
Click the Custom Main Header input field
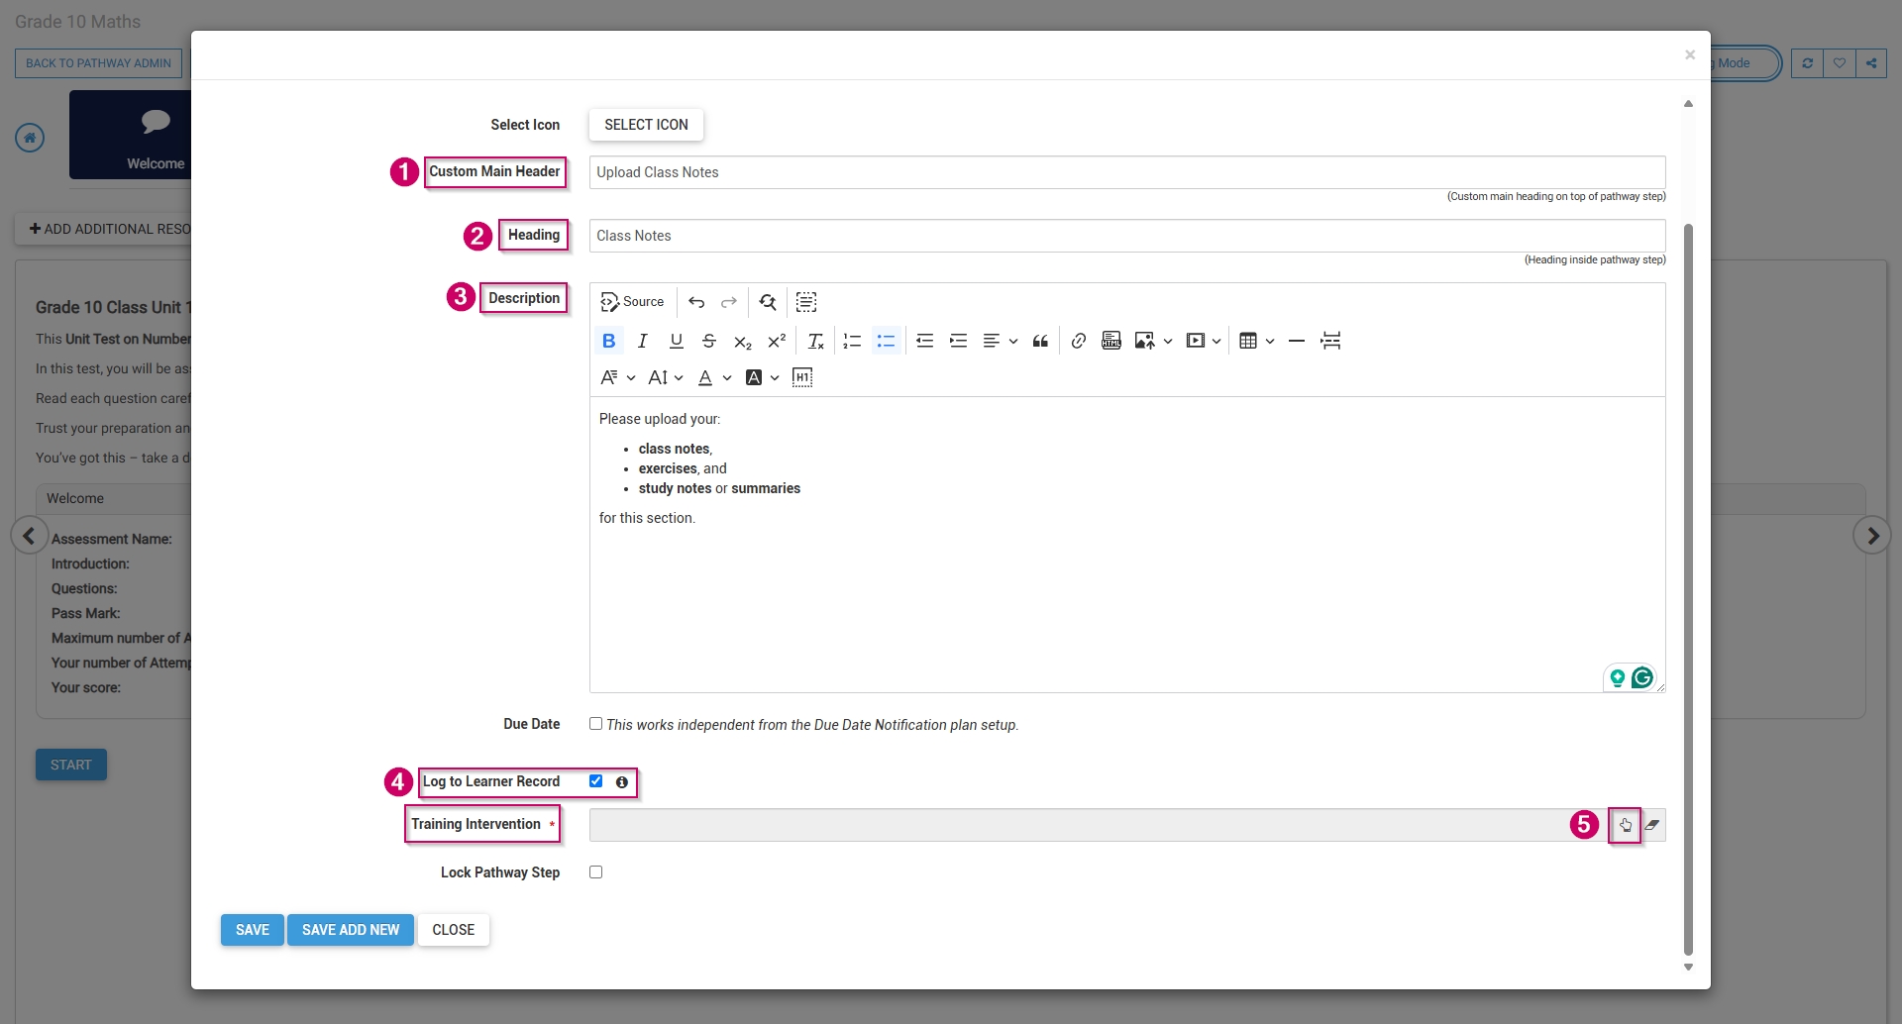coord(1127,172)
